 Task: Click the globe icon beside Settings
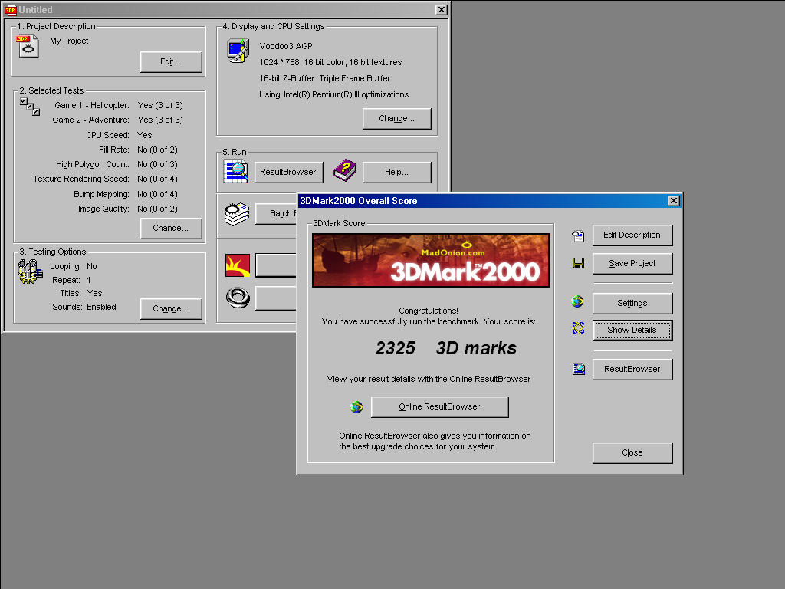pos(578,301)
